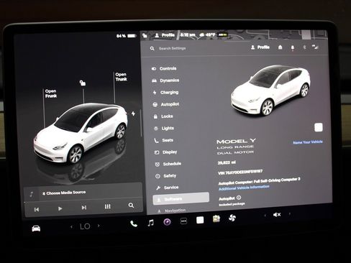
Task: Increase temperature with right arrow by LO
Action: pos(99,226)
